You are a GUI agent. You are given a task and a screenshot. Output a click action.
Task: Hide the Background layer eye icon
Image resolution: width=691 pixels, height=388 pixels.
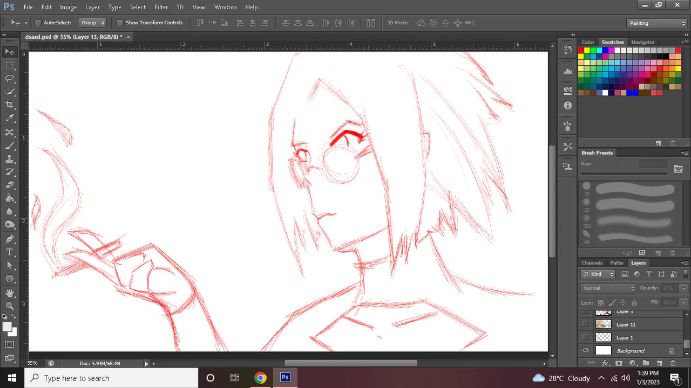[586, 351]
